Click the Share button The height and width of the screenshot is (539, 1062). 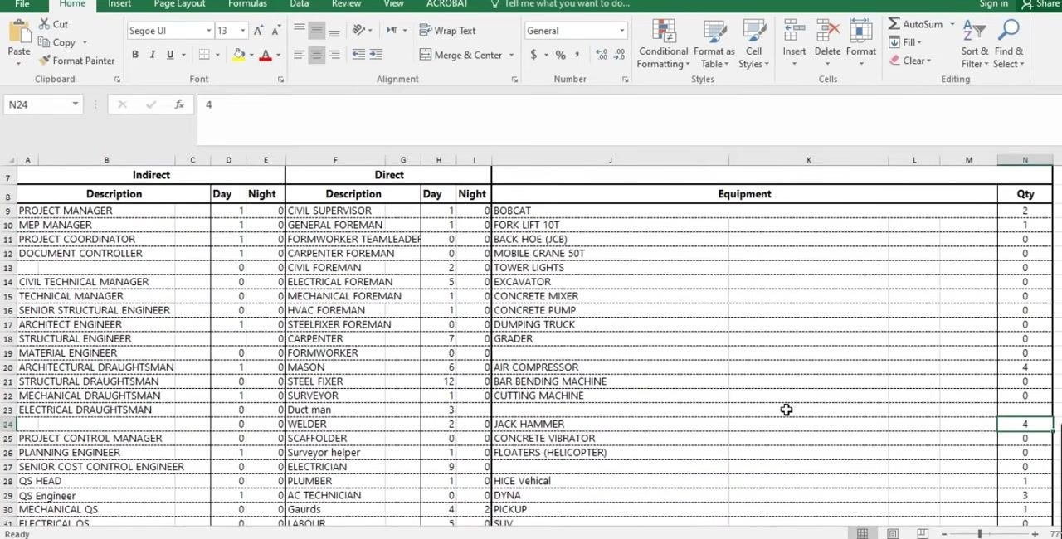1040,4
